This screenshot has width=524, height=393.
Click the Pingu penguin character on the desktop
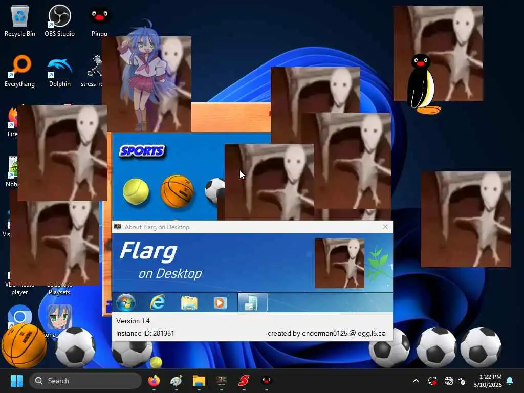[x=423, y=84]
